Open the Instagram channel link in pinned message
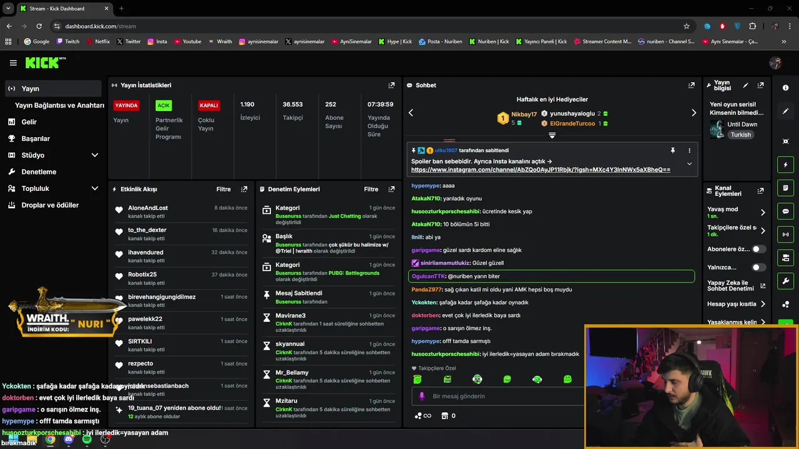The image size is (799, 449). [541, 170]
